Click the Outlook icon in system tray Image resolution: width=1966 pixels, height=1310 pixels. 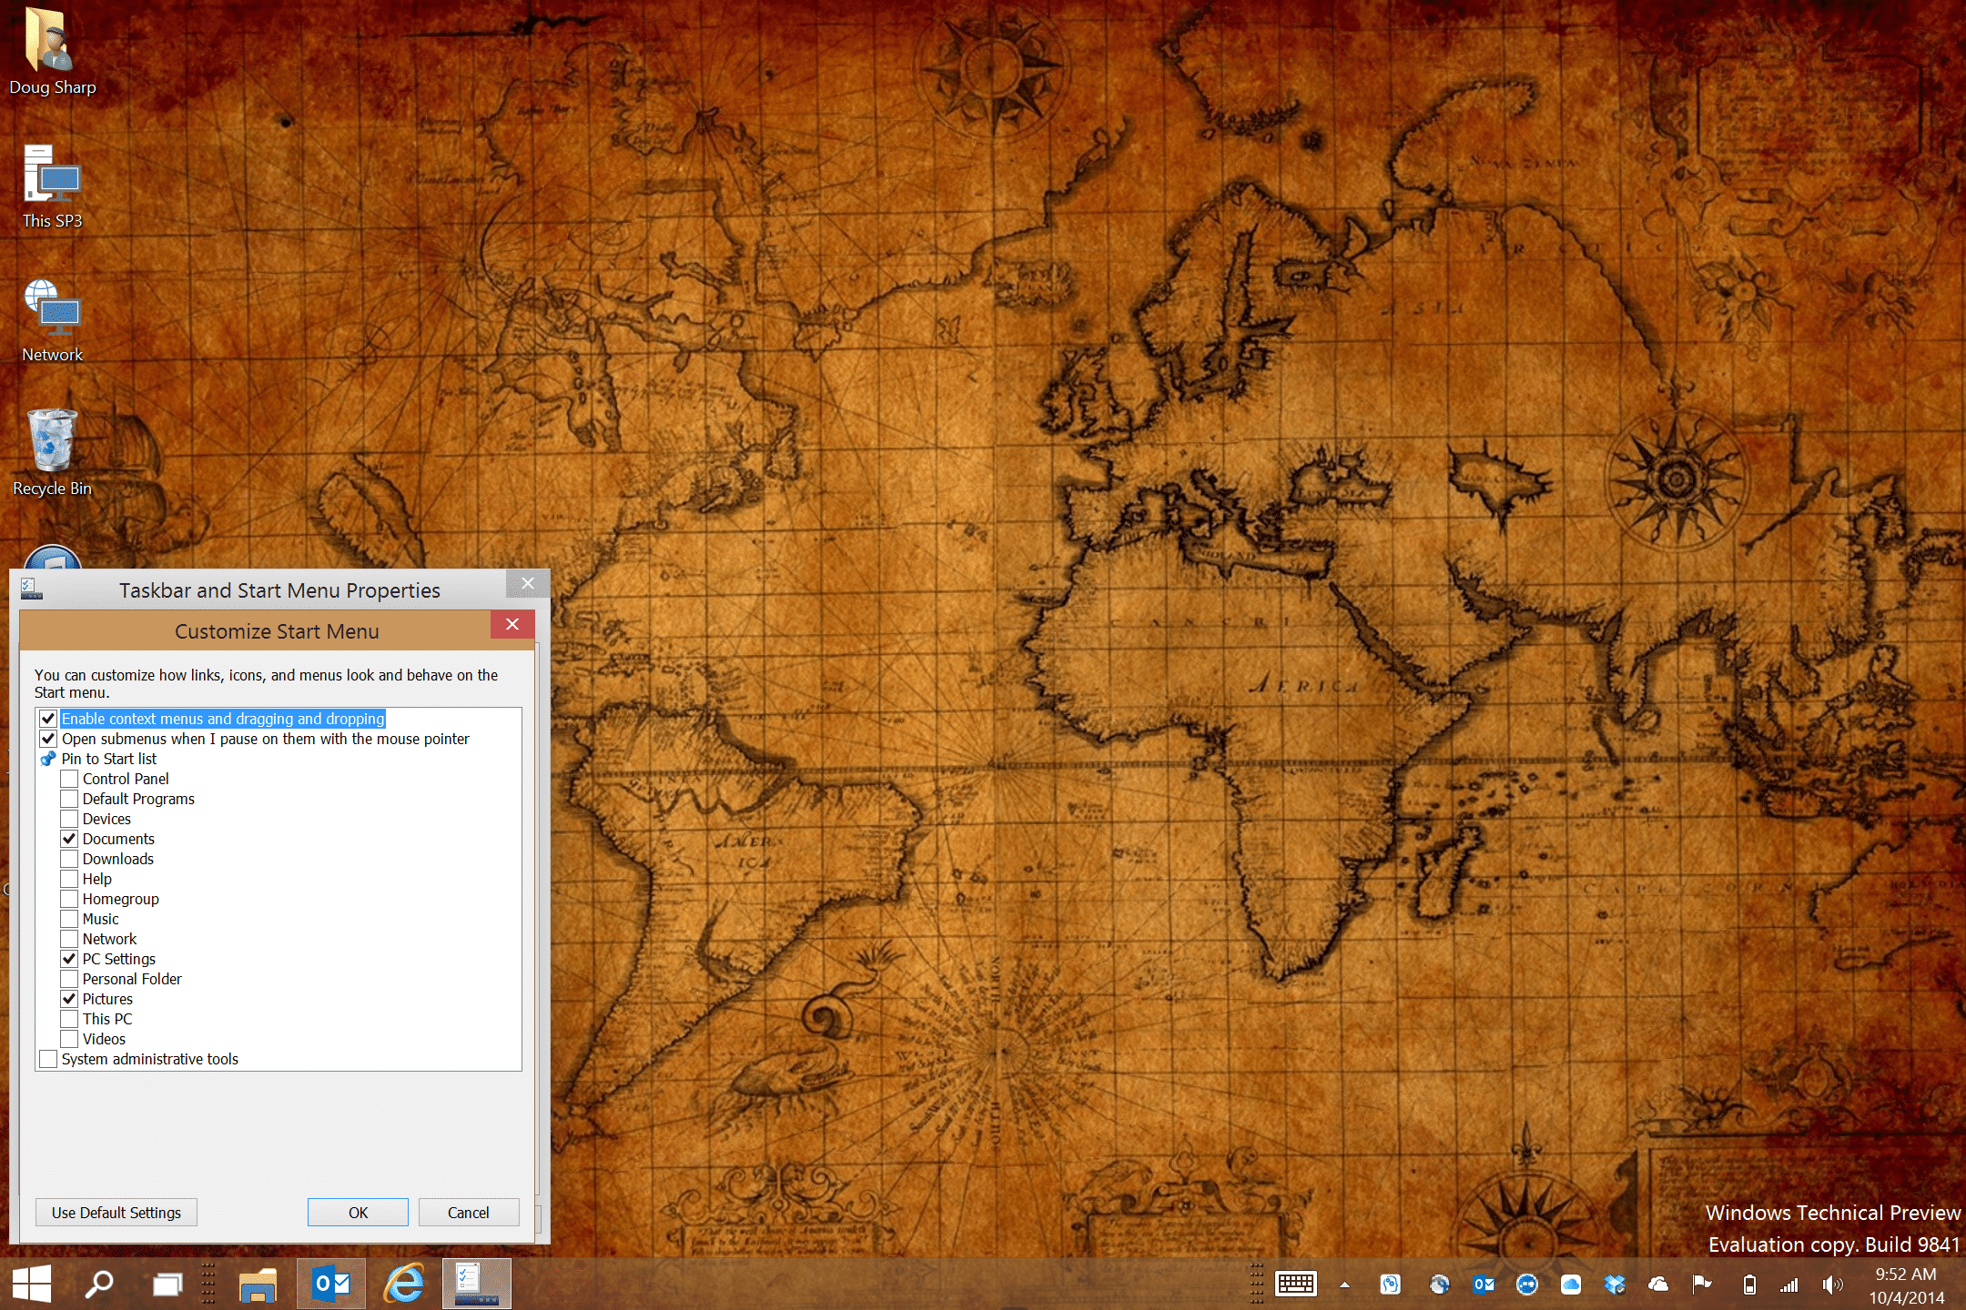tap(1484, 1284)
